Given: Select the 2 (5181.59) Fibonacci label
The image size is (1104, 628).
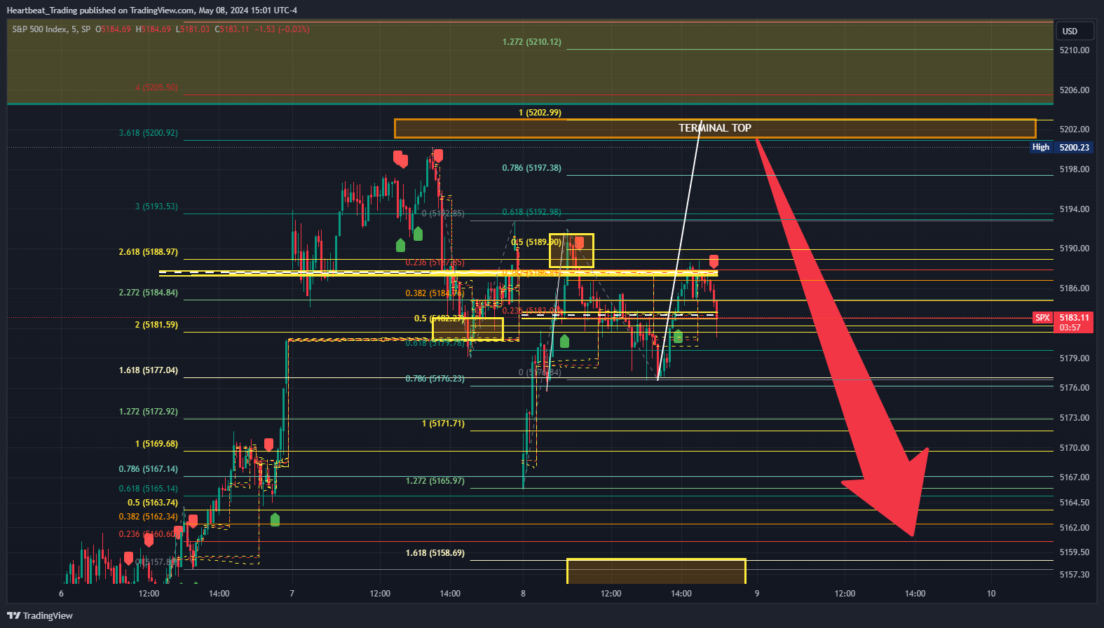Looking at the screenshot, I should (x=156, y=325).
